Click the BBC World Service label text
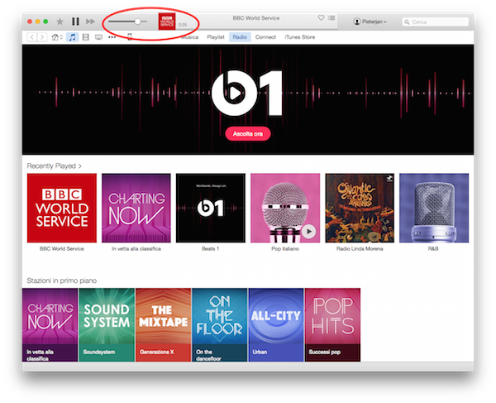Image resolution: width=496 pixels, height=403 pixels. coord(62,249)
